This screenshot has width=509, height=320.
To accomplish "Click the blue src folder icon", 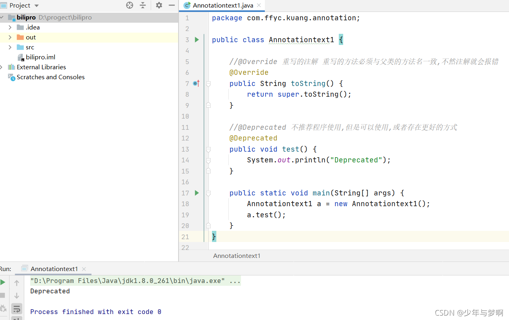I will click(20, 47).
